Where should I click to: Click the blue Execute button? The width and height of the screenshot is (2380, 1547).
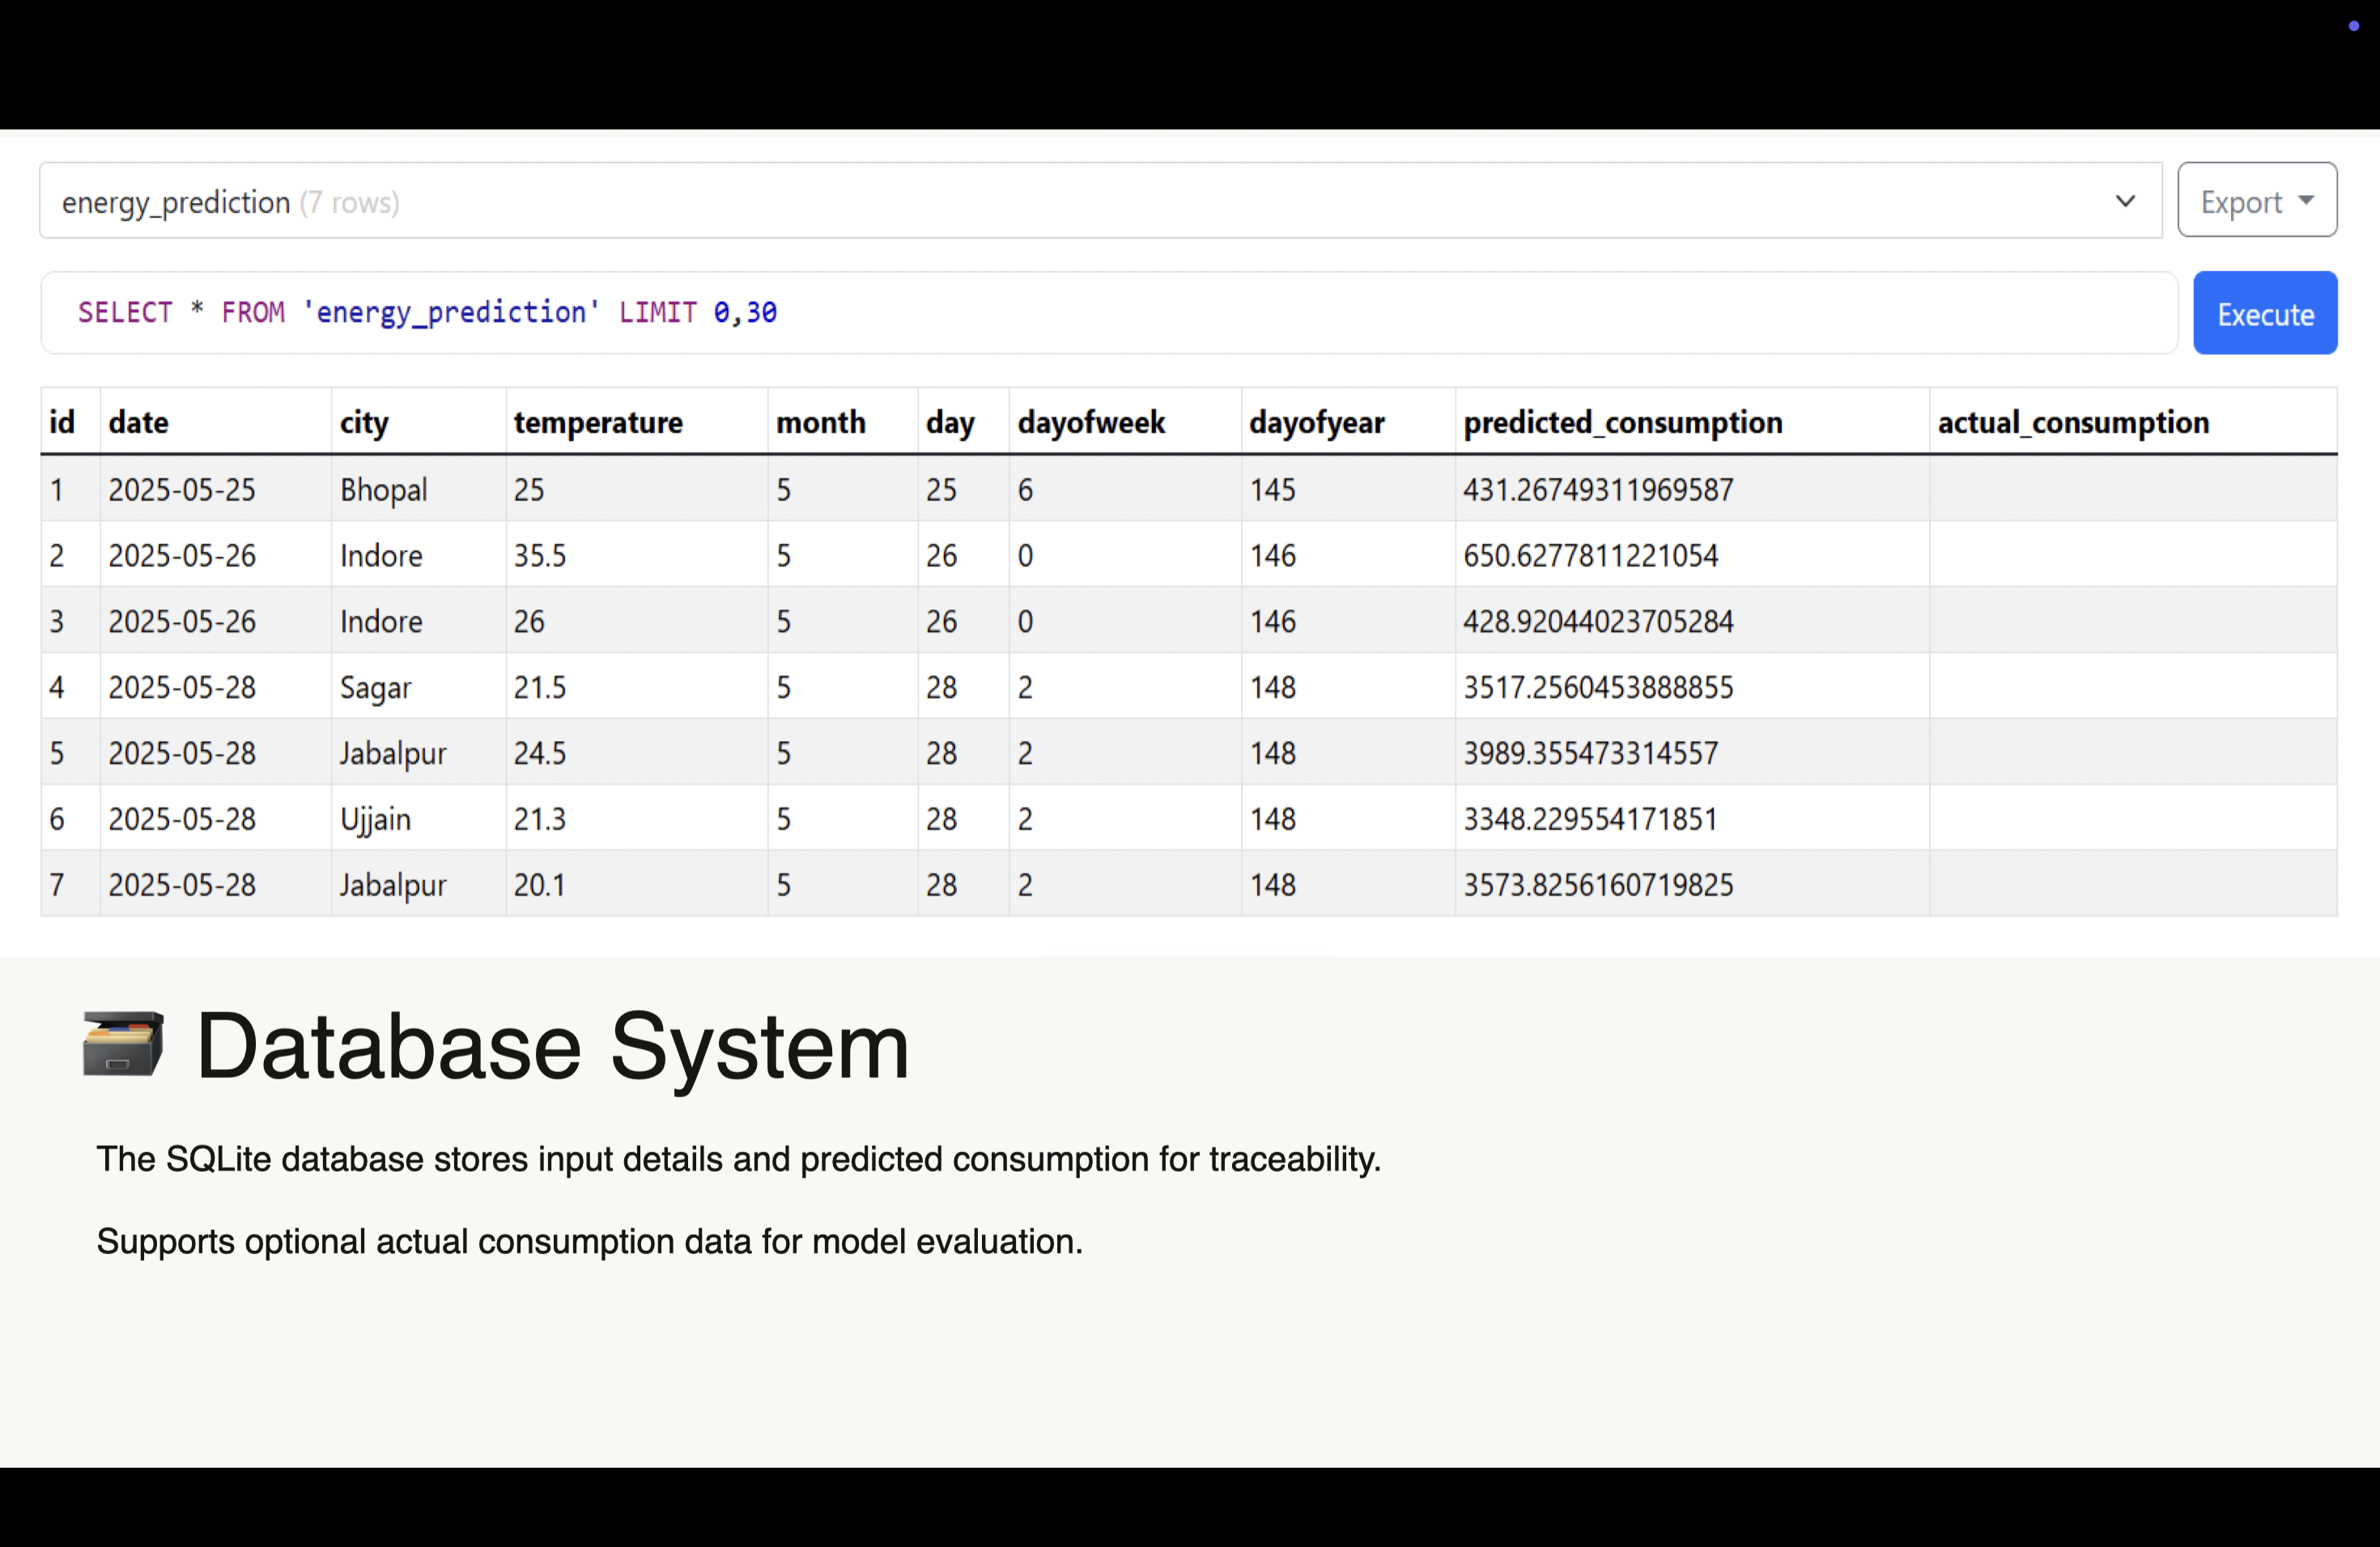[2264, 314]
